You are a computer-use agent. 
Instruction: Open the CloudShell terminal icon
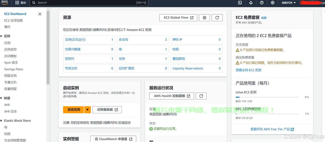point(240,3)
